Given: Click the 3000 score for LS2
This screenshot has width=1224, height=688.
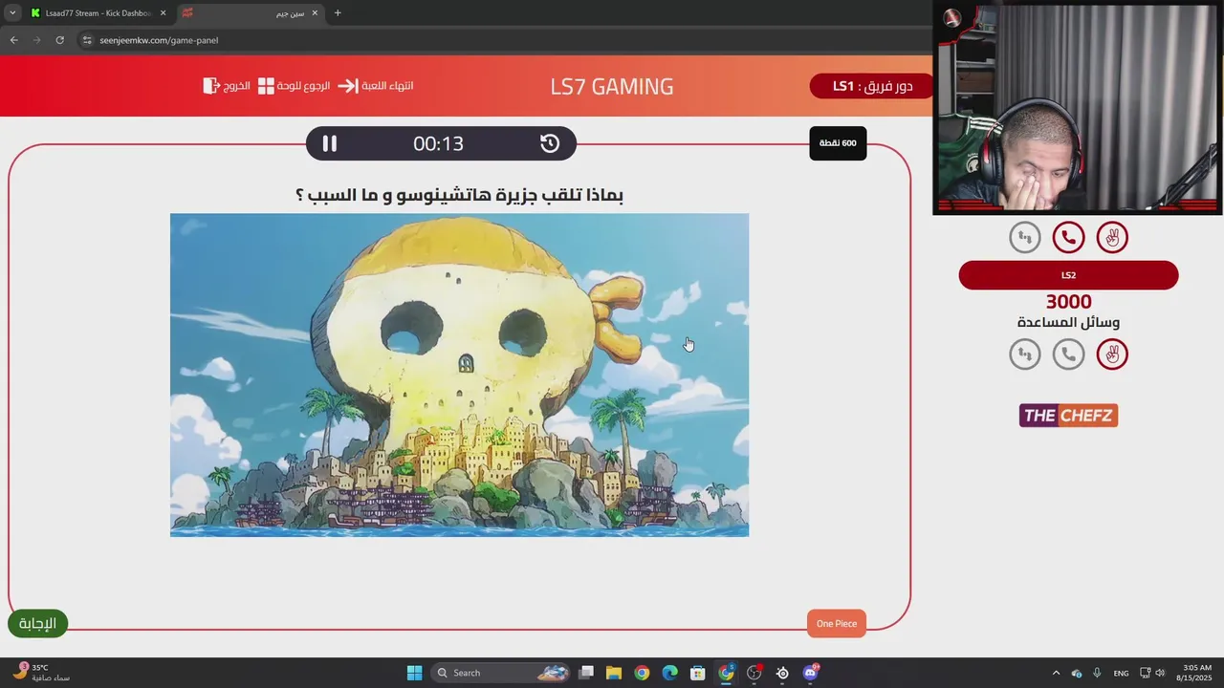Looking at the screenshot, I should pos(1068,302).
